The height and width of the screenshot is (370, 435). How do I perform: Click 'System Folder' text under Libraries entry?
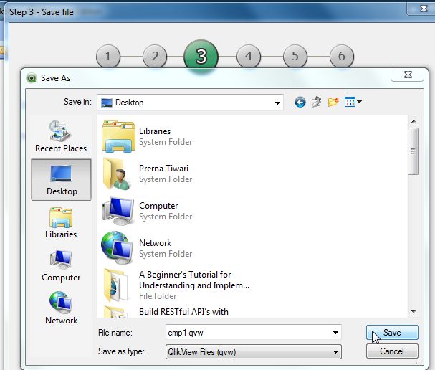[x=166, y=142]
